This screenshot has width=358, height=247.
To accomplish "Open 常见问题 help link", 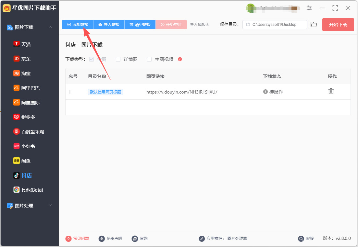I will click(x=77, y=238).
